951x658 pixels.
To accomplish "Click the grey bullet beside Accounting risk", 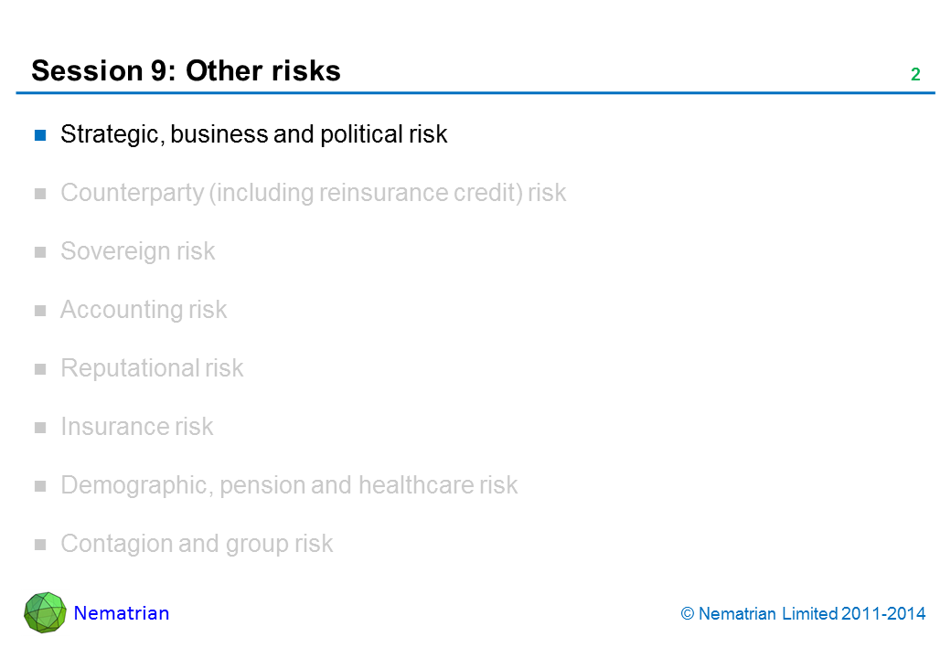I will (40, 311).
